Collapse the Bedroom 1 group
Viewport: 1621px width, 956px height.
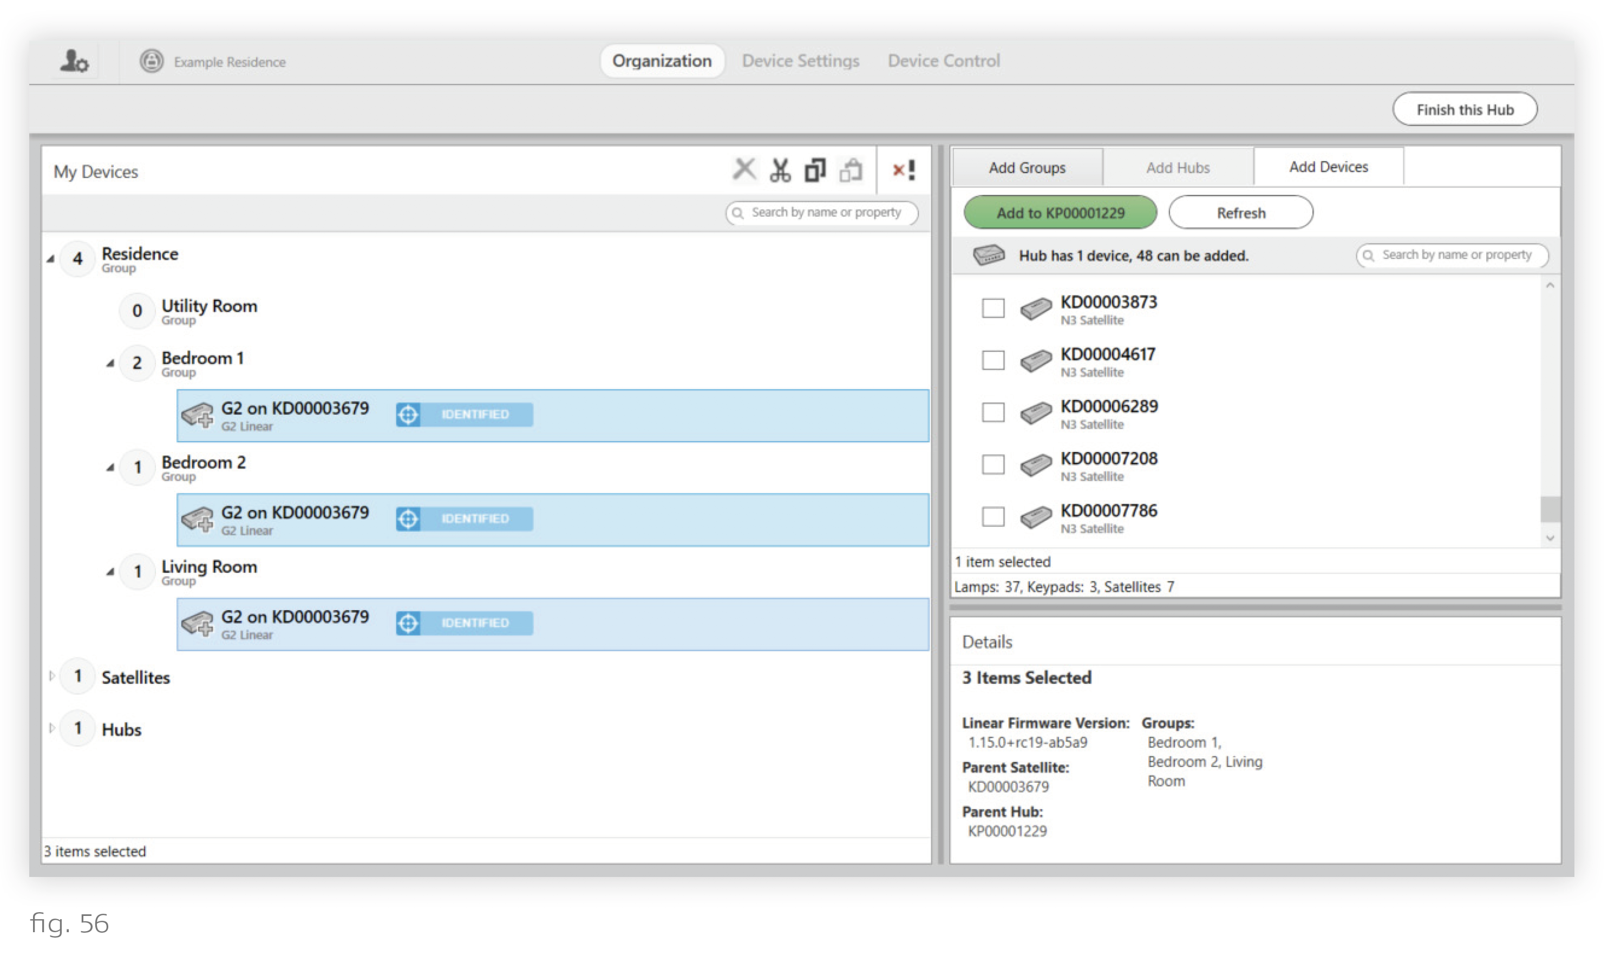pyautogui.click(x=110, y=363)
